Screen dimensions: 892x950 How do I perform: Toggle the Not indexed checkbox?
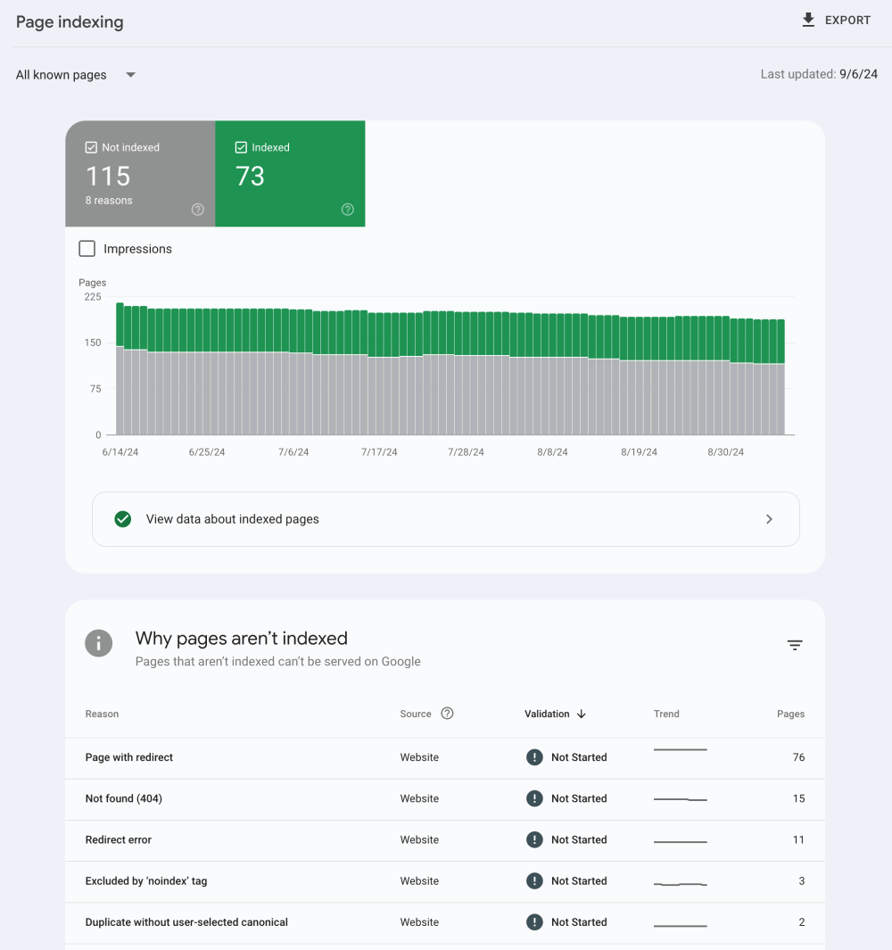pos(91,147)
